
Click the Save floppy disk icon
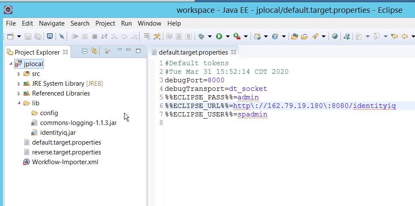point(28,36)
